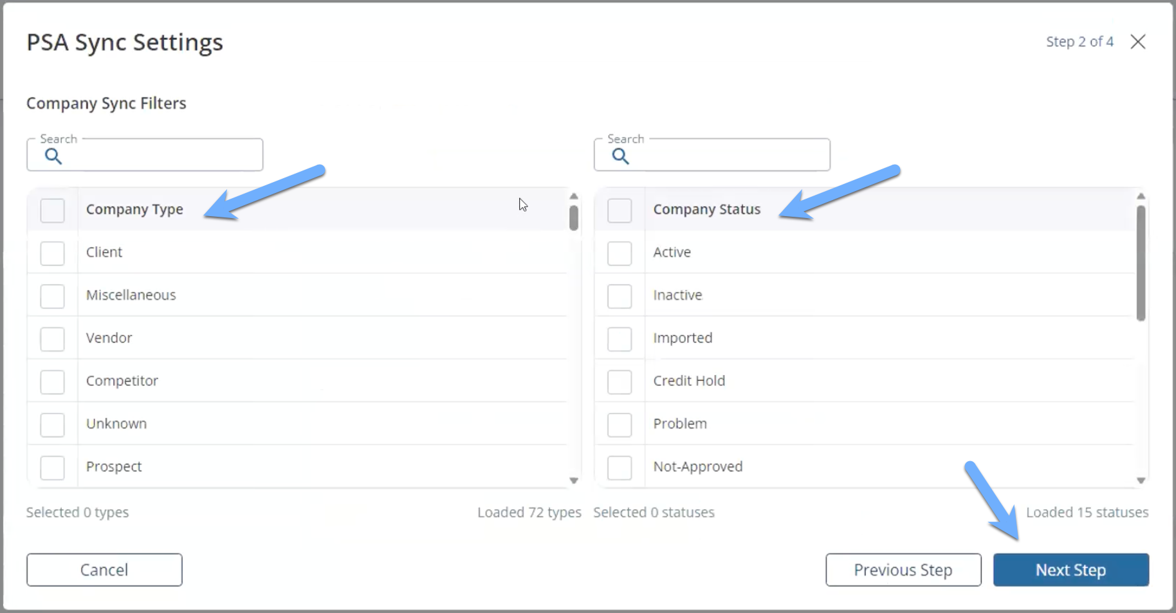Check the Problem status checkbox

click(620, 424)
